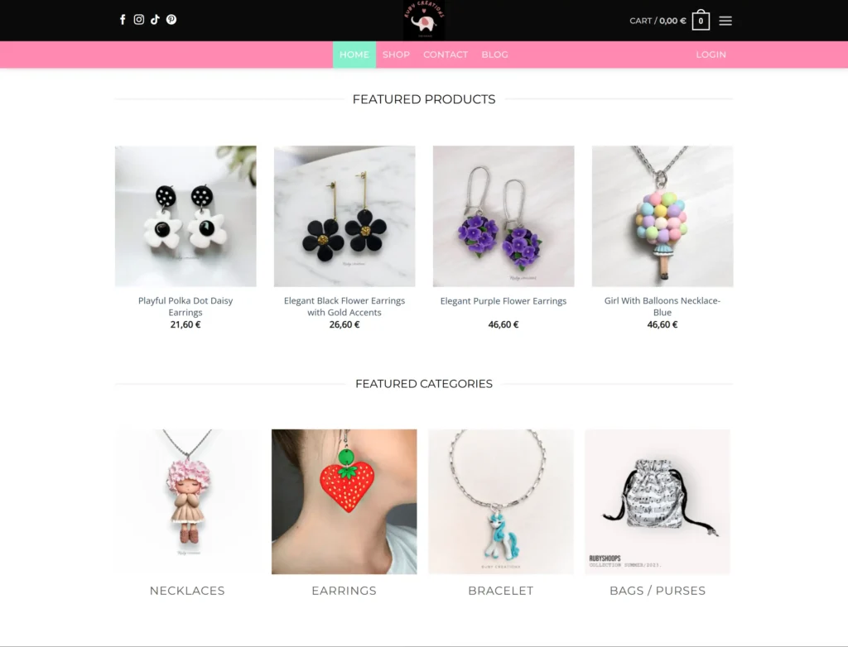Click the LOGIN link

[711, 55]
